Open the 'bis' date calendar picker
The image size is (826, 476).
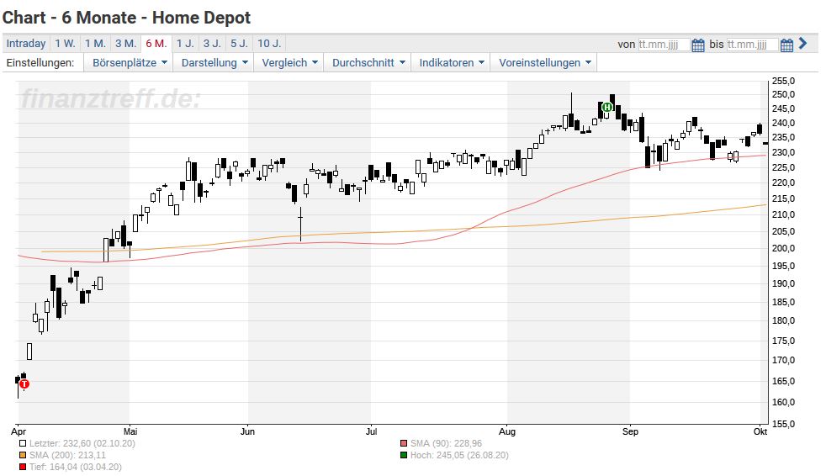coord(786,45)
